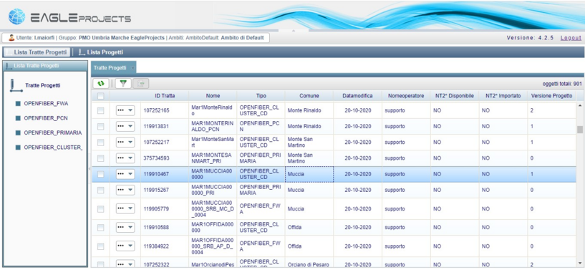Image resolution: width=585 pixels, height=270 pixels.
Task: Check the row with ID 119905779
Action: point(101,209)
